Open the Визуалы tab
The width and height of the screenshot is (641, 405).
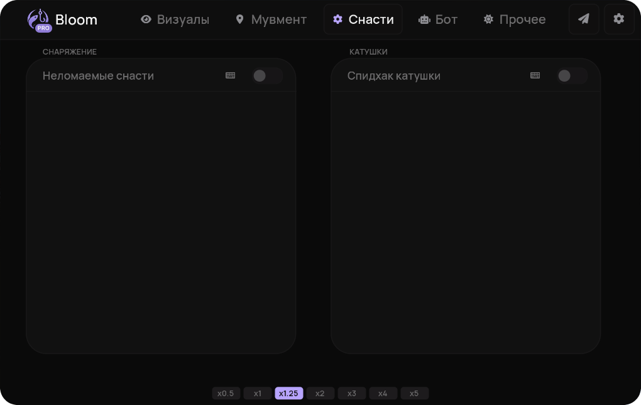[175, 19]
